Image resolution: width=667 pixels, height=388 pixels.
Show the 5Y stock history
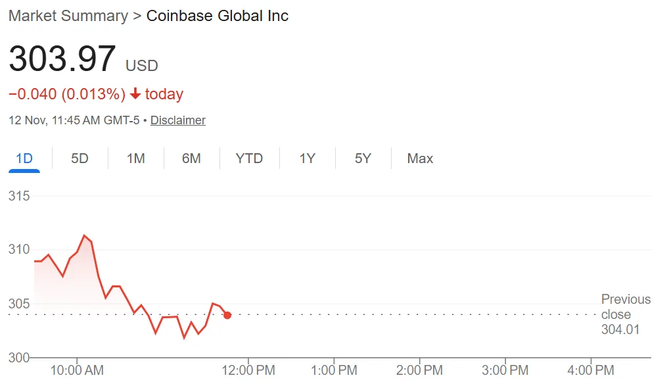click(x=363, y=158)
